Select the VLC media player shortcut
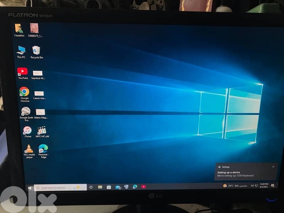Image resolution: width=284 pixels, height=213 pixels. 29,149
